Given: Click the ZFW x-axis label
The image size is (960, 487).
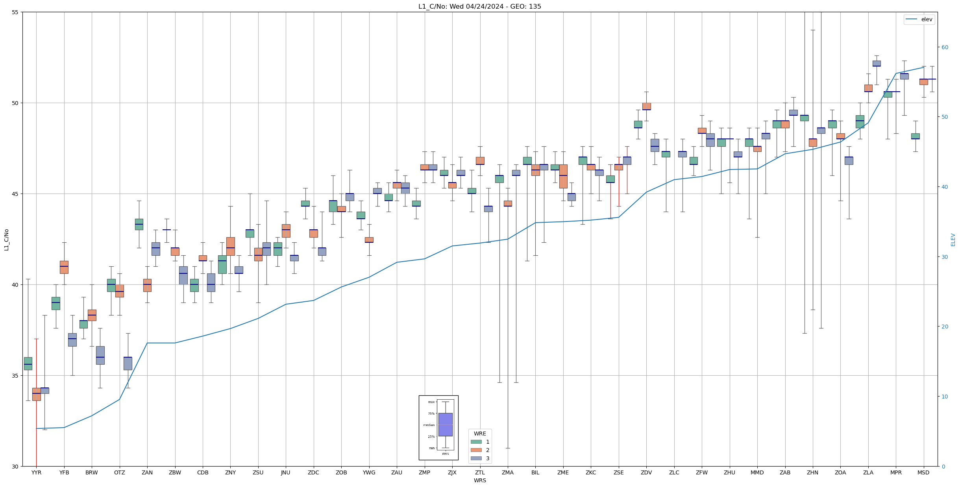Looking at the screenshot, I should tap(702, 472).
